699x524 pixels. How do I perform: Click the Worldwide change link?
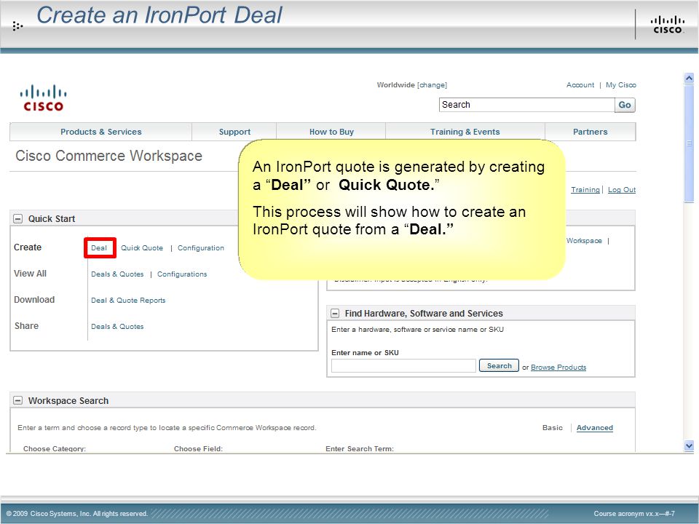click(432, 84)
